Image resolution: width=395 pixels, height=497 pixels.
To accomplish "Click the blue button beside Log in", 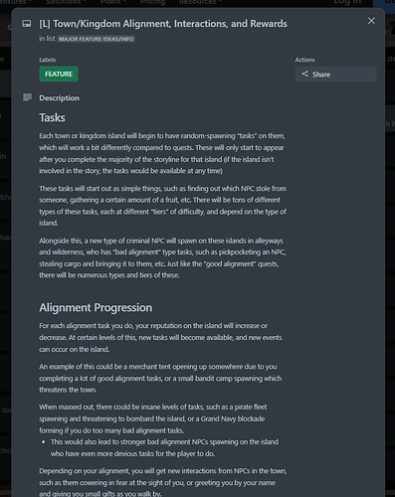I will tap(384, 3).
